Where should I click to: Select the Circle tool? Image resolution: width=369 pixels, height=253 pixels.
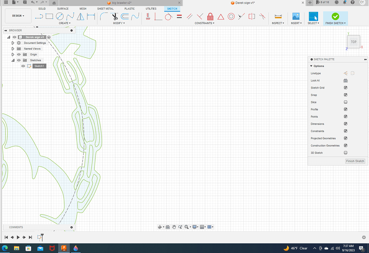[x=59, y=16]
